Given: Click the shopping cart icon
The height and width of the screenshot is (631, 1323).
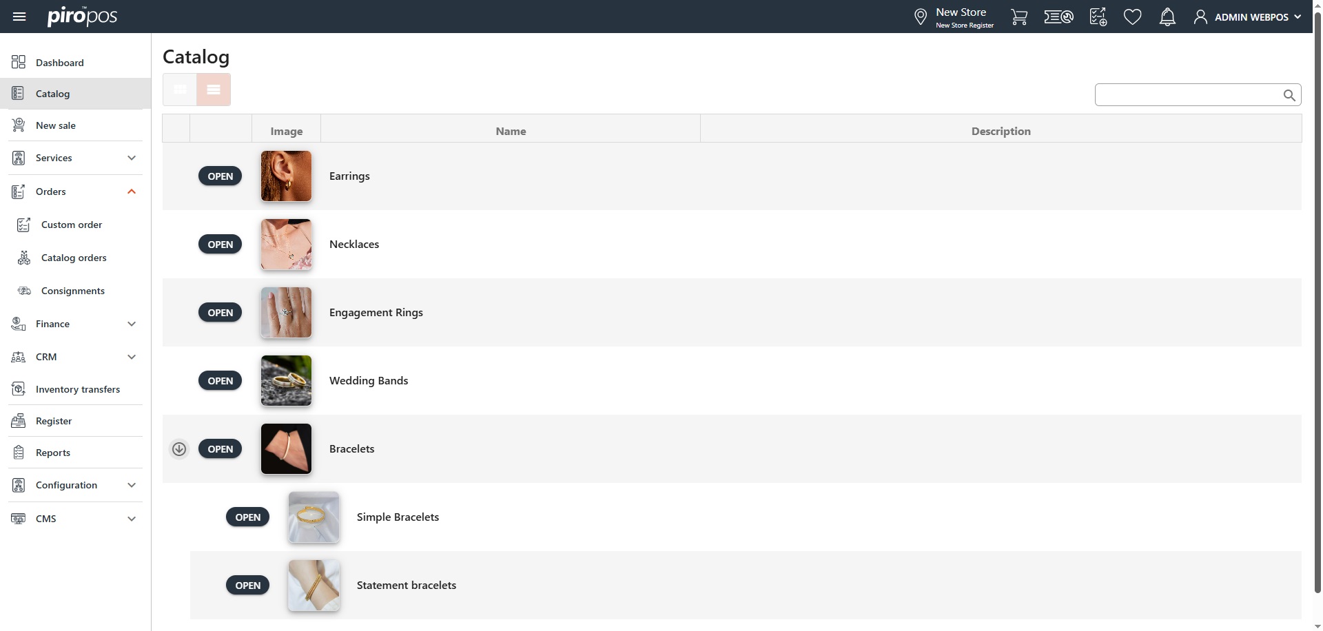Looking at the screenshot, I should [1018, 17].
